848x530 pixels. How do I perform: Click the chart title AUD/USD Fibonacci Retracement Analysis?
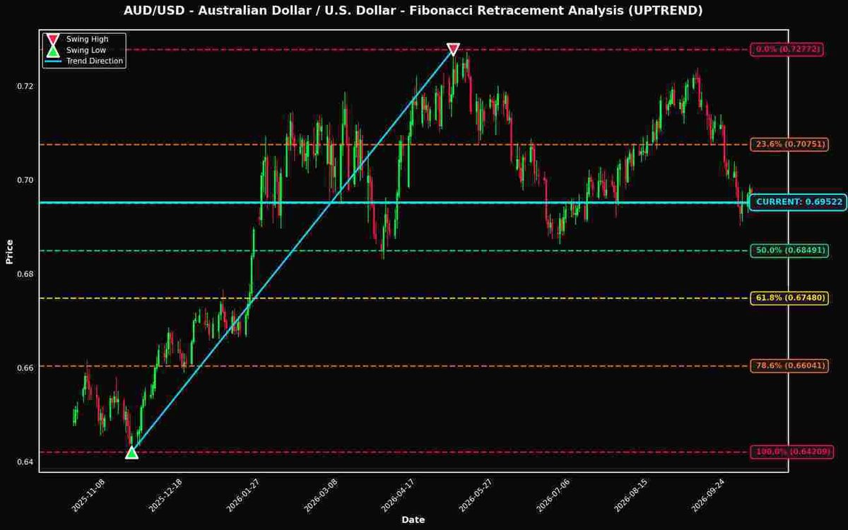pyautogui.click(x=413, y=10)
